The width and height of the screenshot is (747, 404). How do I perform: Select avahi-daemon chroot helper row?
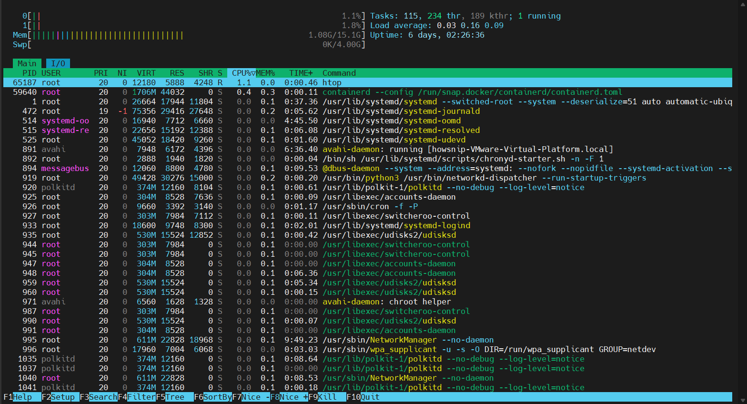pyautogui.click(x=368, y=302)
